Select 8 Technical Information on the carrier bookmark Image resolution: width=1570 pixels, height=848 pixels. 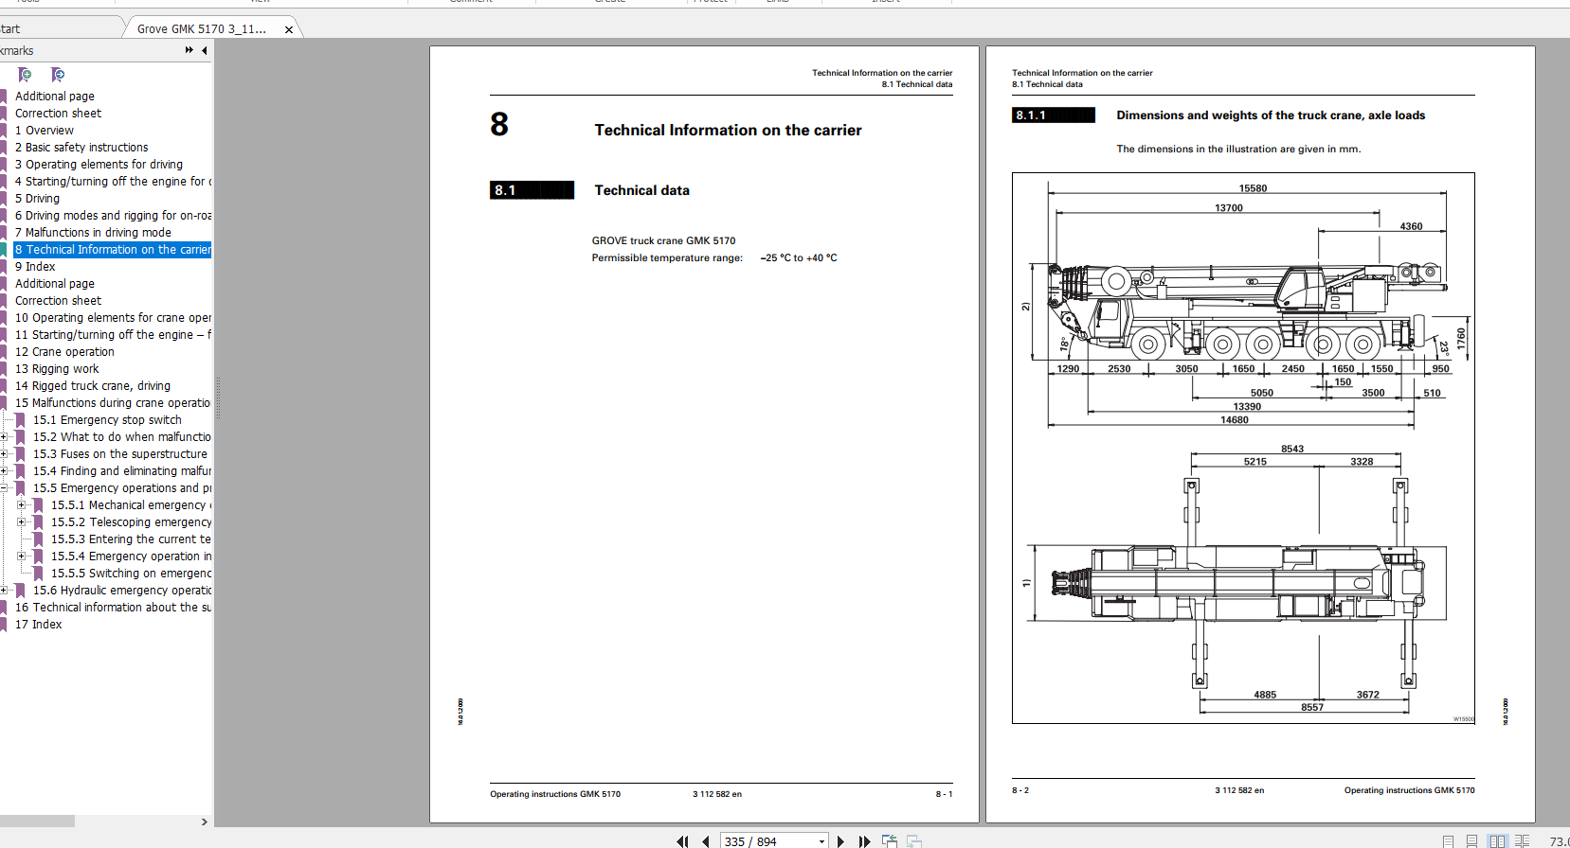tap(113, 250)
